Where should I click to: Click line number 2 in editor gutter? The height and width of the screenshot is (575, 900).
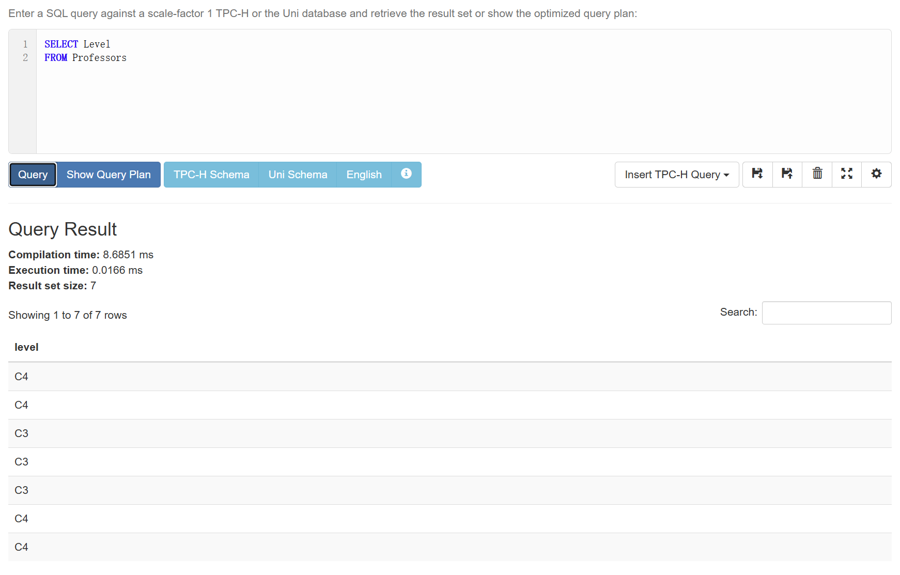(x=25, y=58)
